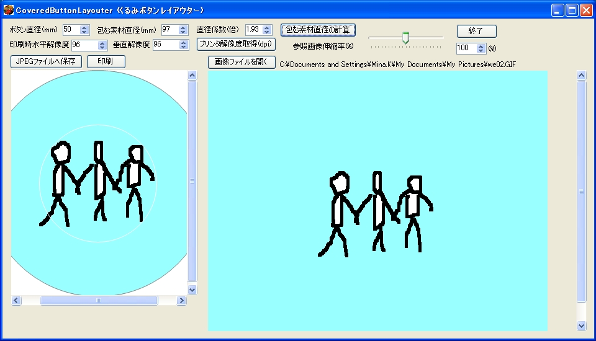The height and width of the screenshot is (341, 596).
Task: Click the 包む素材直径 input field
Action: pyautogui.click(x=170, y=30)
